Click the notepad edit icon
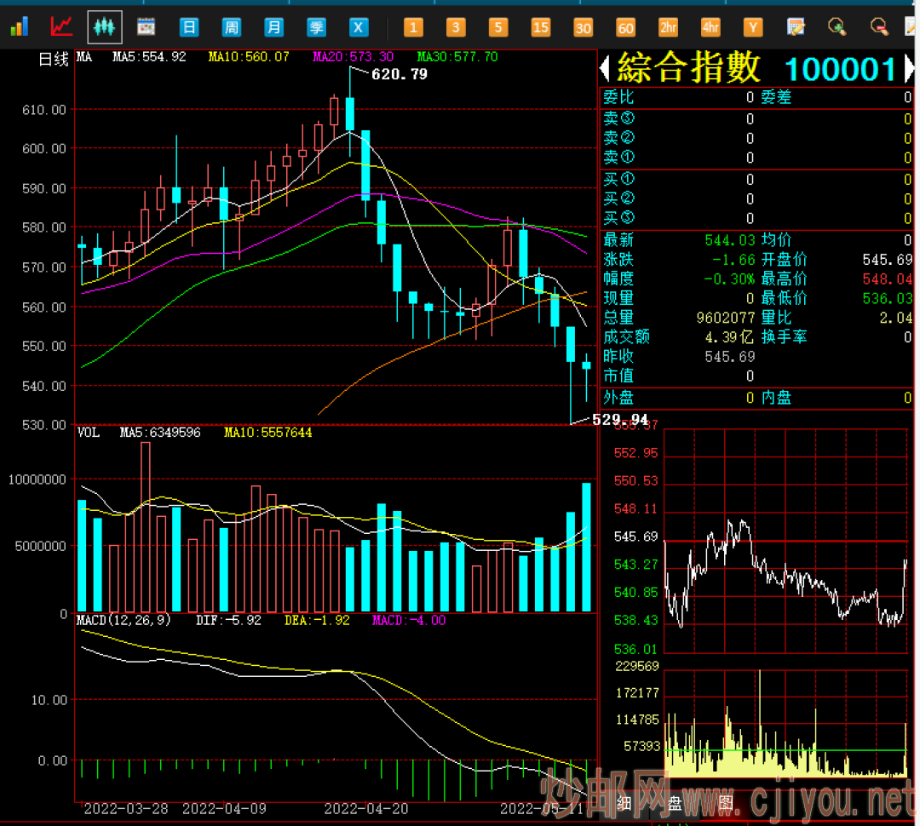 pos(796,27)
